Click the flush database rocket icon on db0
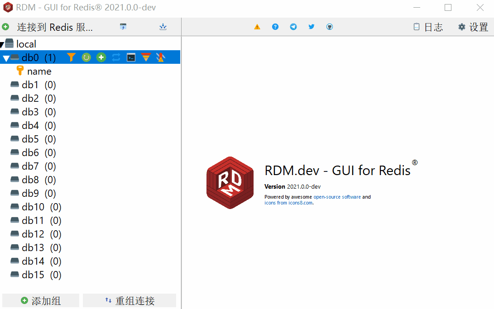 click(x=161, y=57)
